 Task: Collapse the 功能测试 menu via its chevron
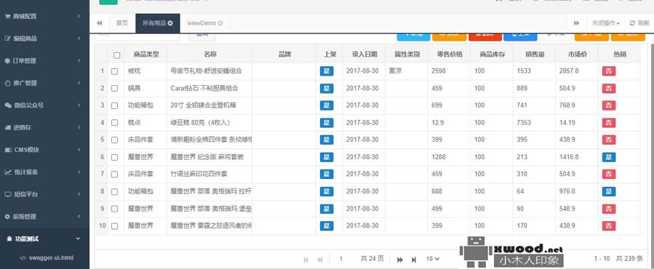(79, 239)
